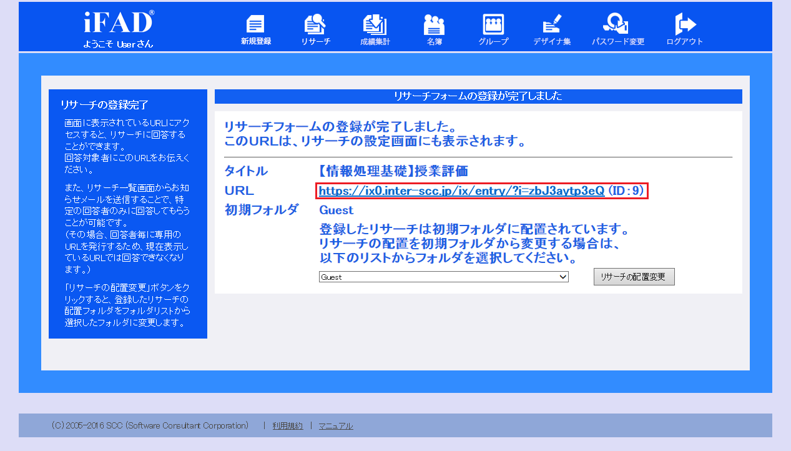Click the Guest folder value text

coord(337,210)
